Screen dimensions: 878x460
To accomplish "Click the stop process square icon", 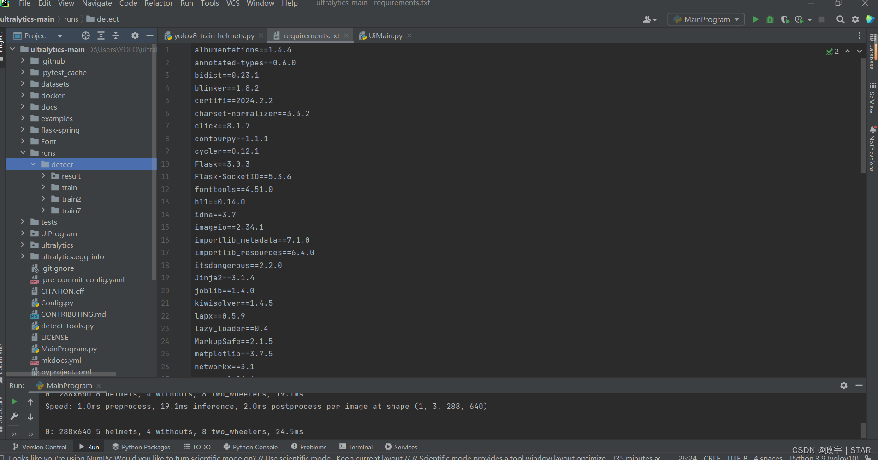I will [x=821, y=19].
